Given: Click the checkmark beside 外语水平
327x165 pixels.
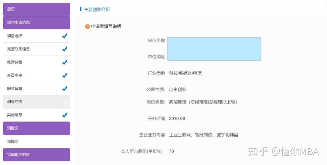Looking at the screenshot, I should pyautogui.click(x=64, y=75).
